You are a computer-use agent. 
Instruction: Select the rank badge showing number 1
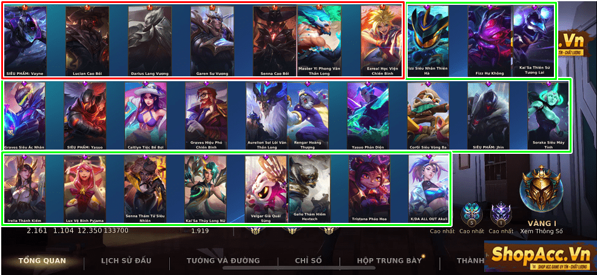tap(501, 214)
